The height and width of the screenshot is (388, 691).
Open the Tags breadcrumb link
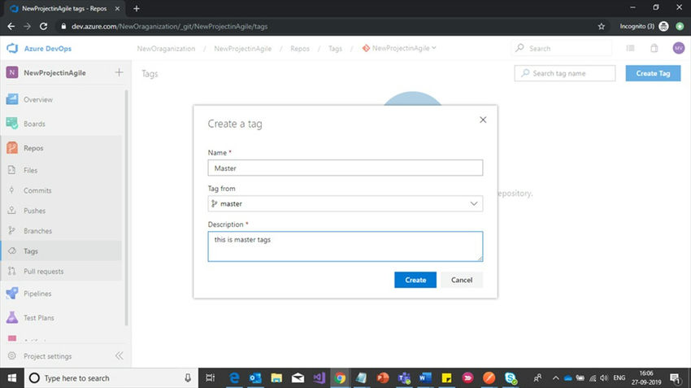(335, 49)
